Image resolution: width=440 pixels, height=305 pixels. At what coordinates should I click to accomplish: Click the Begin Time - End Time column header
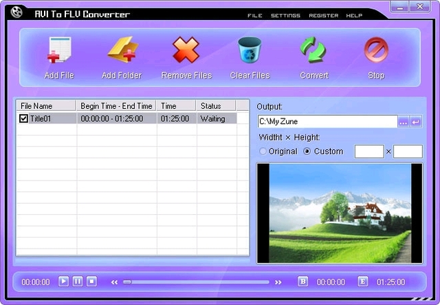pos(116,106)
